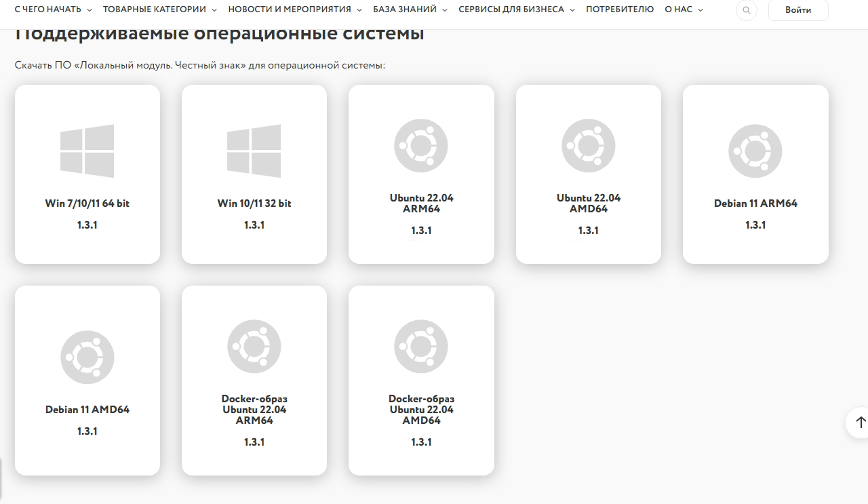This screenshot has height=504, width=868.
Task: Click the Ubuntu logo above Ubuntu 22.04 ARM64
Action: pos(421,145)
